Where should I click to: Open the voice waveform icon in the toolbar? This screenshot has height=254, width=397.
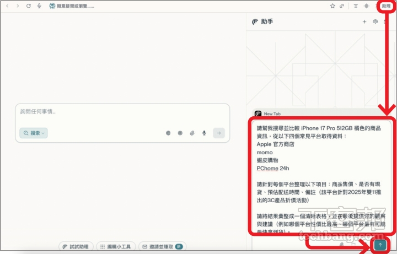tap(366, 6)
